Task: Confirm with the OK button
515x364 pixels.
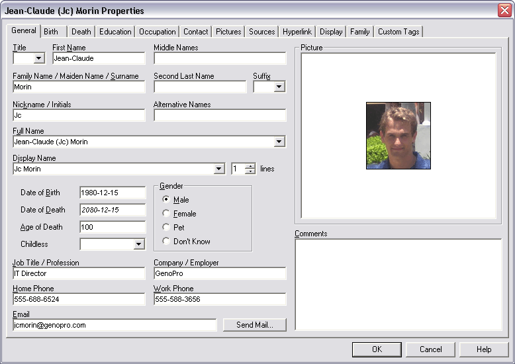Action: pos(377,349)
